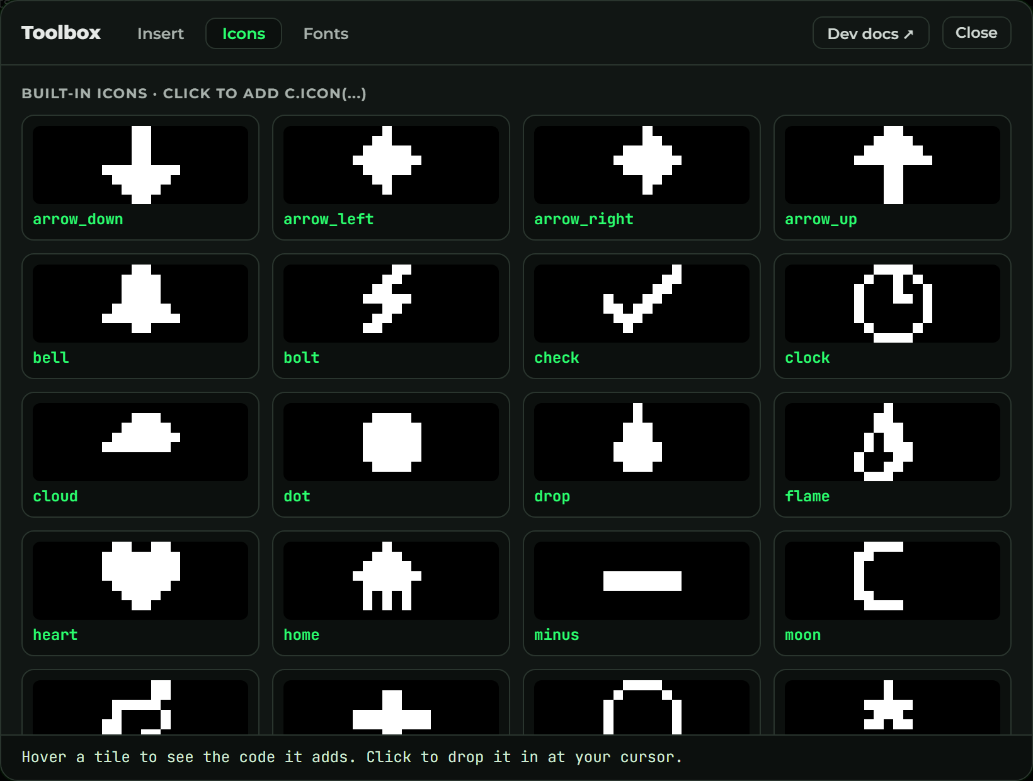The width and height of the screenshot is (1033, 781).
Task: Click the star icon in bottom row
Action: point(893,702)
